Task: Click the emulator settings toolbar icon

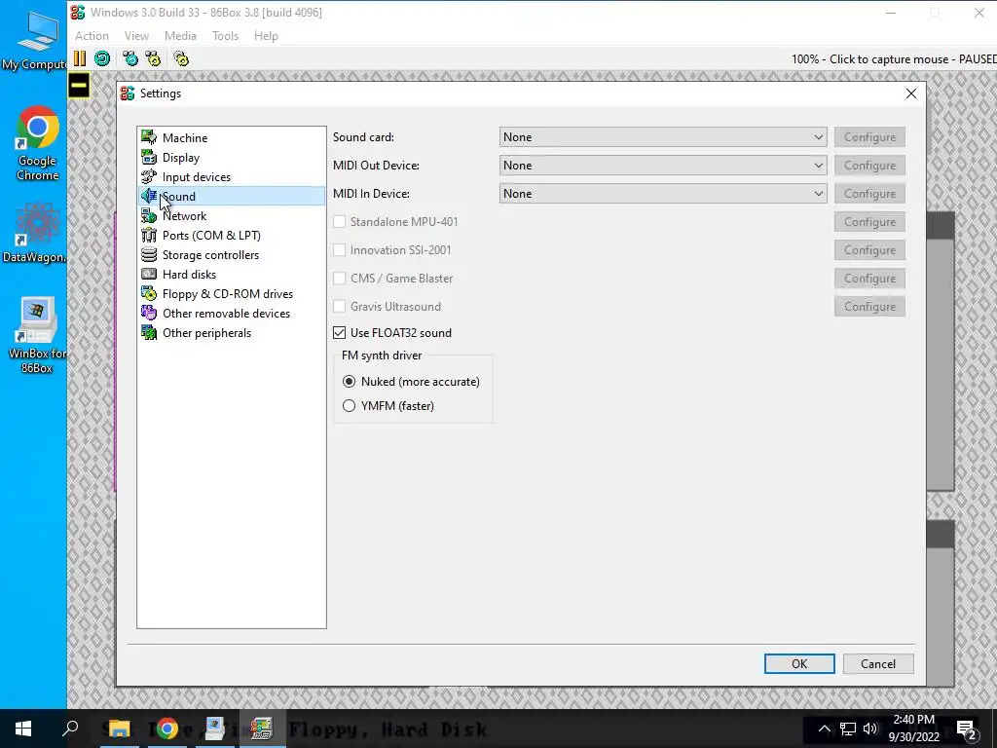Action: [x=181, y=59]
